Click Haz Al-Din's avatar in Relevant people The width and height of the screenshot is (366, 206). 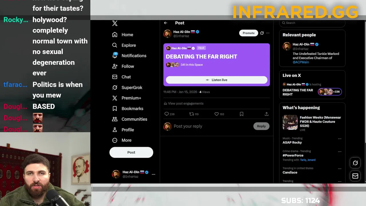287,46
